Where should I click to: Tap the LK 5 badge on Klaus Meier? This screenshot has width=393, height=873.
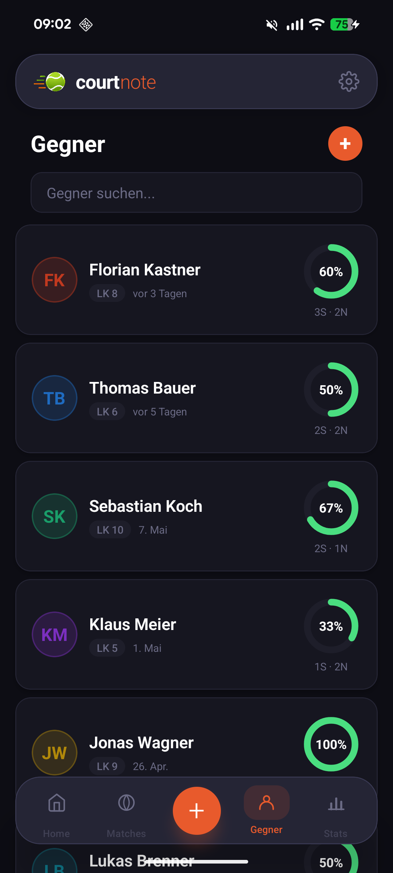coord(107,648)
